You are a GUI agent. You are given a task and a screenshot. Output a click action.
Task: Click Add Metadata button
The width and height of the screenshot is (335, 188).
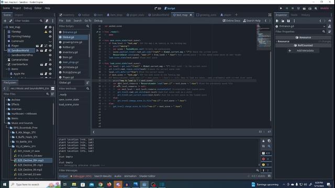(x=303, y=51)
